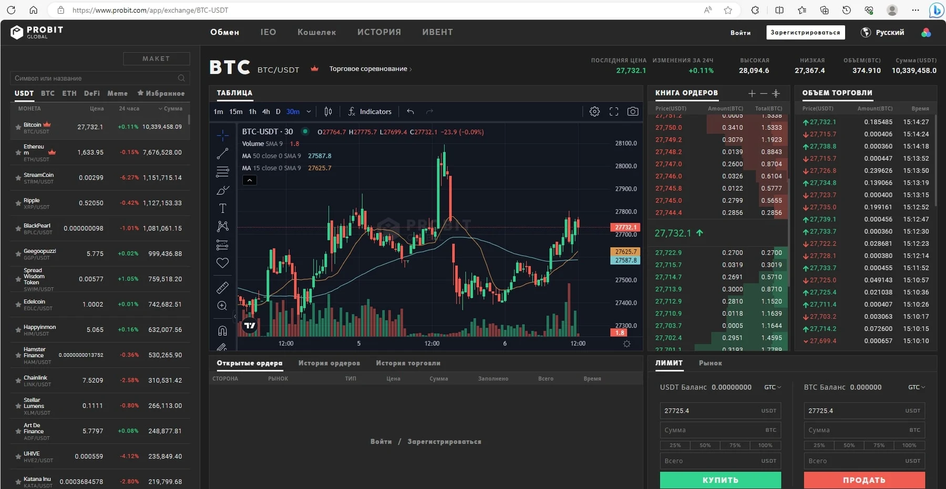Reset order book grouping icon
Screen dimensions: 946x489
coord(776,93)
